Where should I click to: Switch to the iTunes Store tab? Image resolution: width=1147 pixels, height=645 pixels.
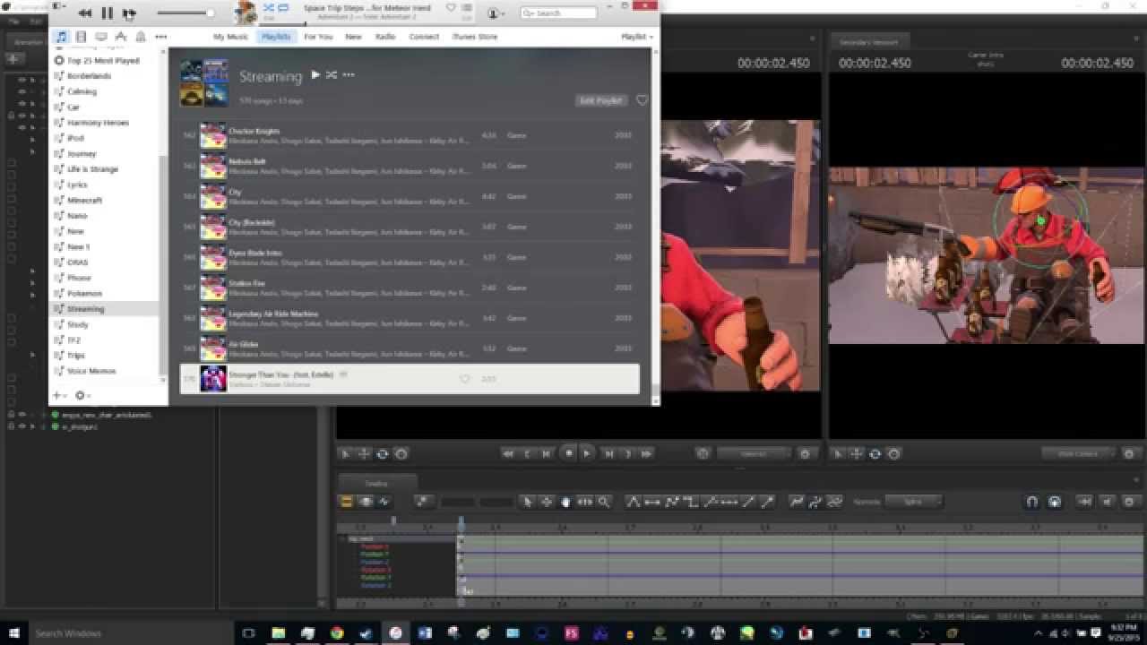(475, 37)
